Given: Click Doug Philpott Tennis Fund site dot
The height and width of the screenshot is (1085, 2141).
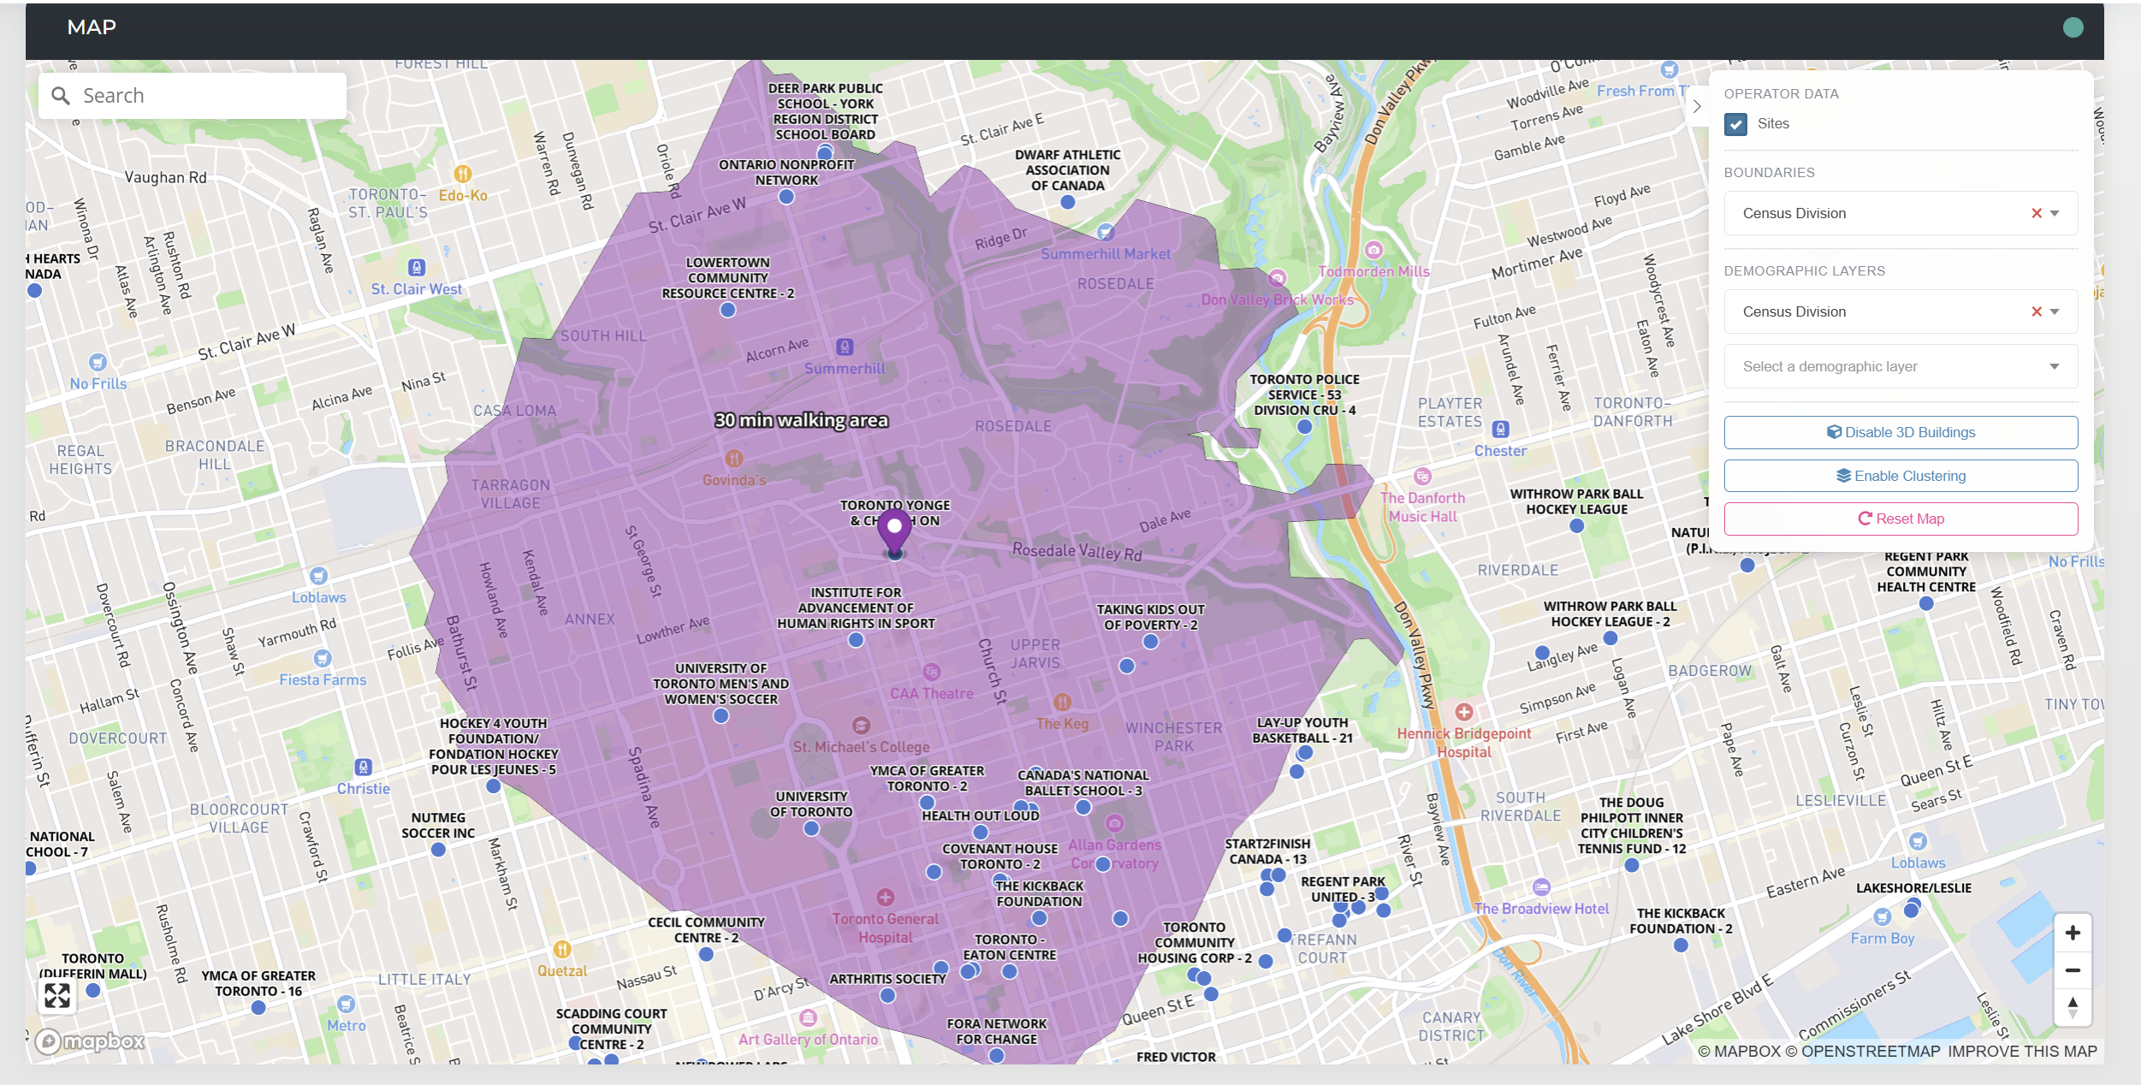Looking at the screenshot, I should click(x=1632, y=865).
